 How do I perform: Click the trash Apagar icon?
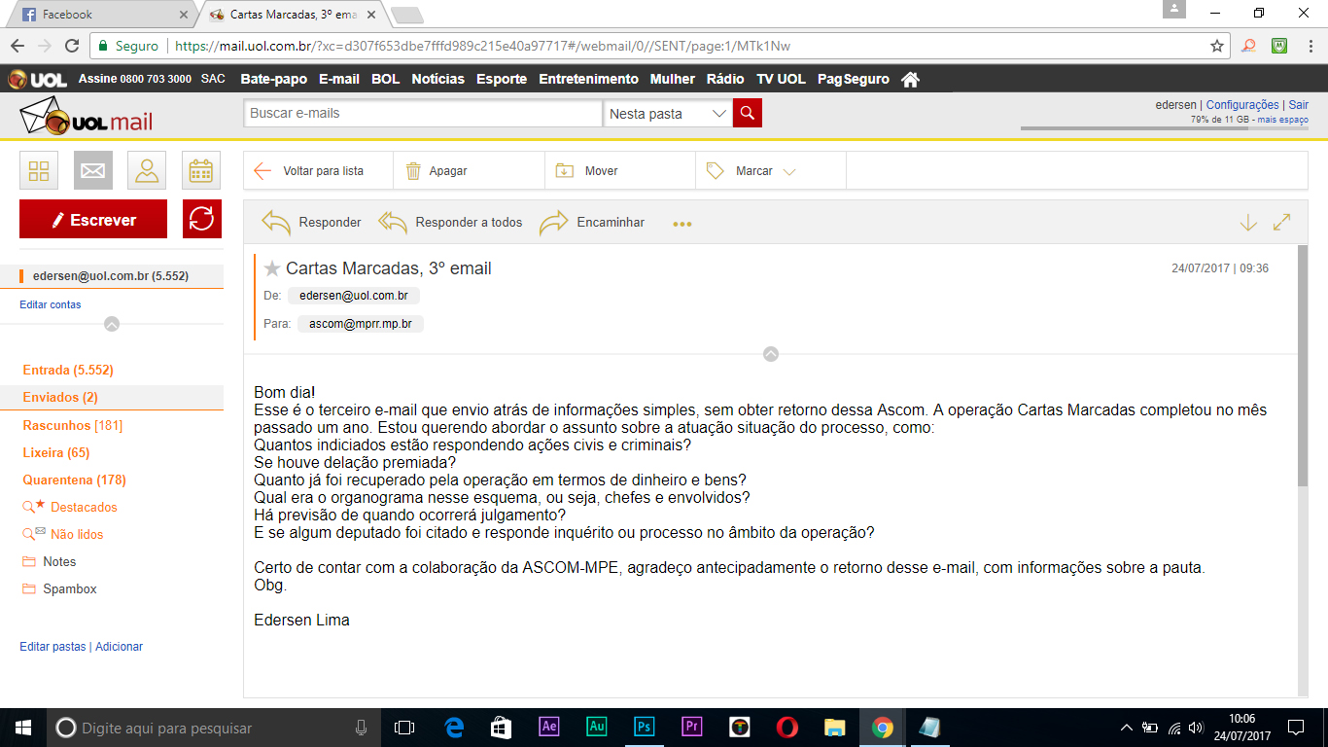(413, 170)
